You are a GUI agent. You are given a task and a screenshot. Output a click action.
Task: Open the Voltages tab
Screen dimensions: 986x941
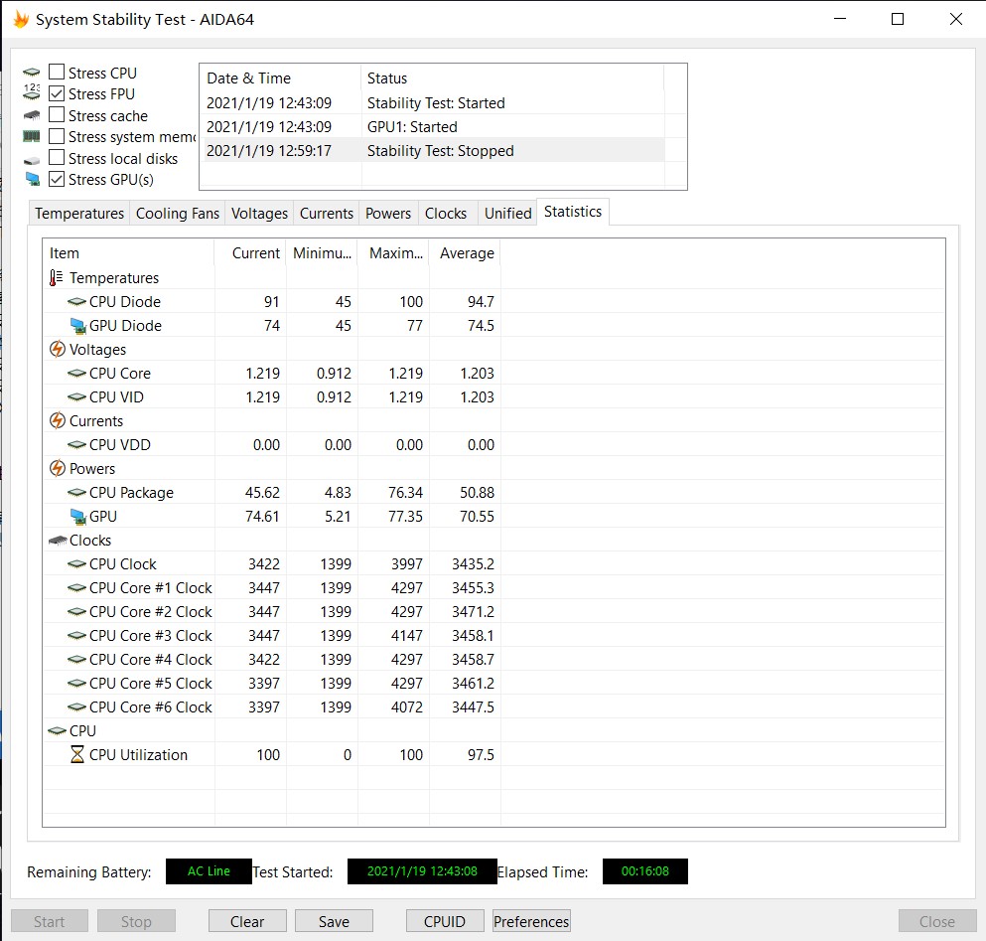click(x=259, y=214)
